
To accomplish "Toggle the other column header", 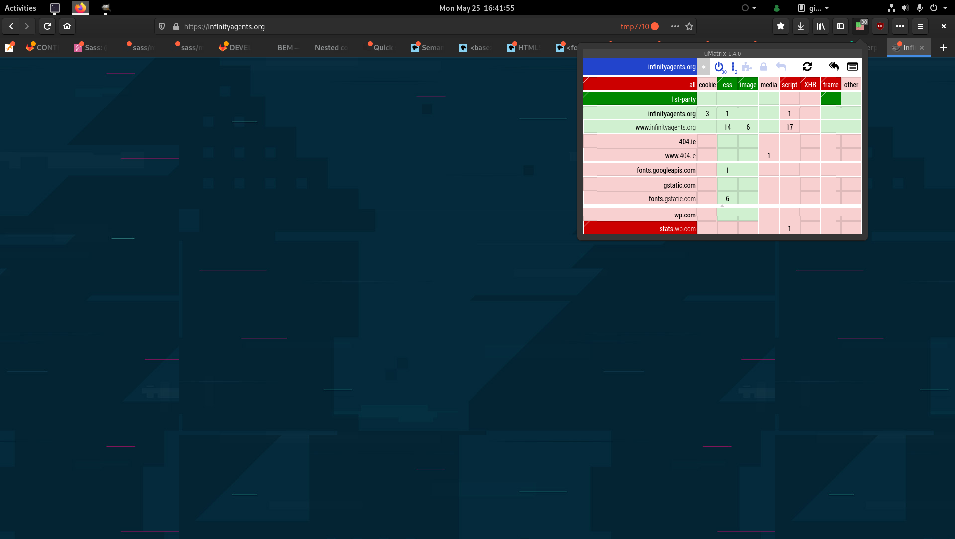I will 851,85.
